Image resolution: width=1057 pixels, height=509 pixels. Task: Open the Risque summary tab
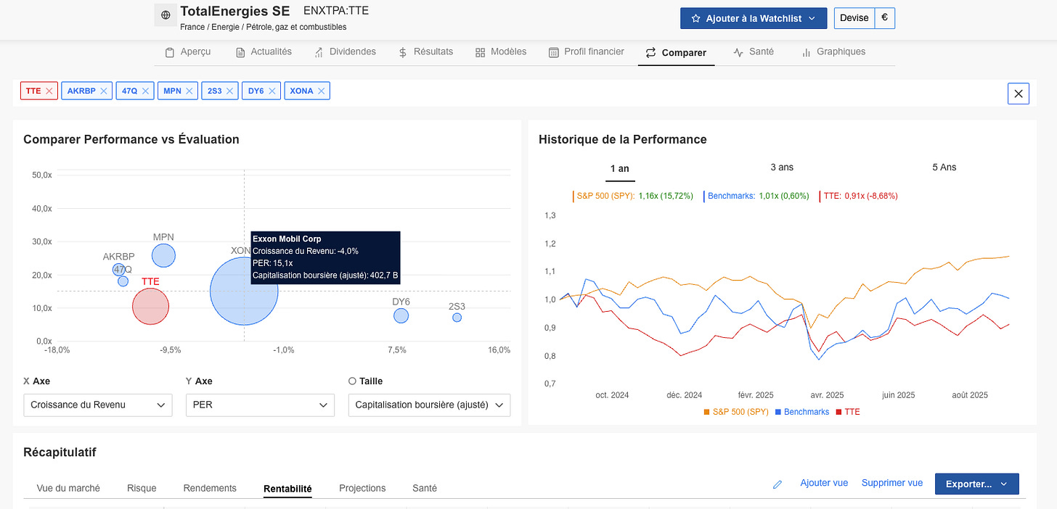click(x=142, y=488)
